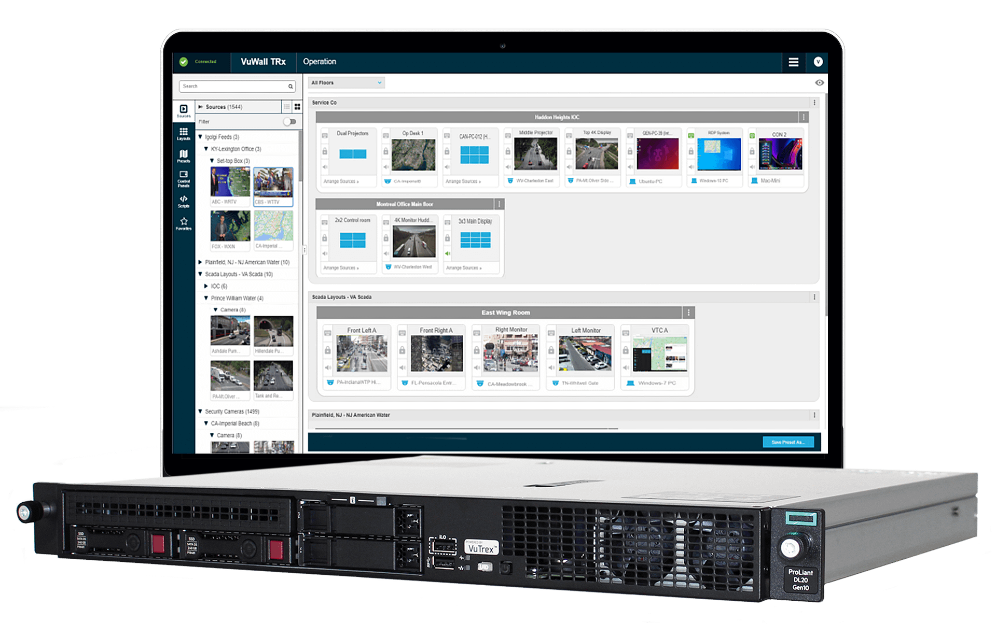996x637 pixels.
Task: Toggle the eye visibility icon at top right
Action: click(x=819, y=83)
